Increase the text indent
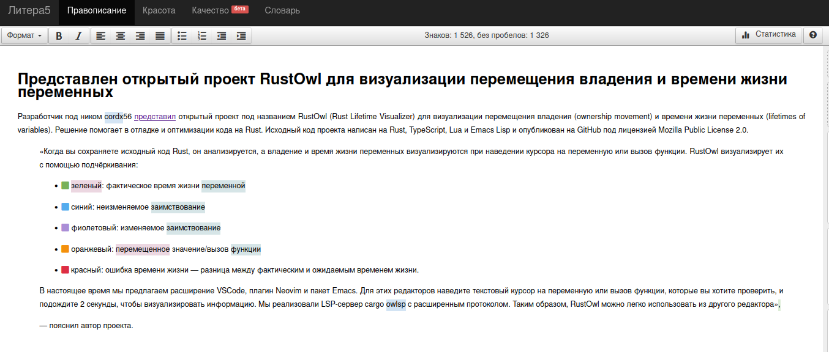 click(x=241, y=35)
